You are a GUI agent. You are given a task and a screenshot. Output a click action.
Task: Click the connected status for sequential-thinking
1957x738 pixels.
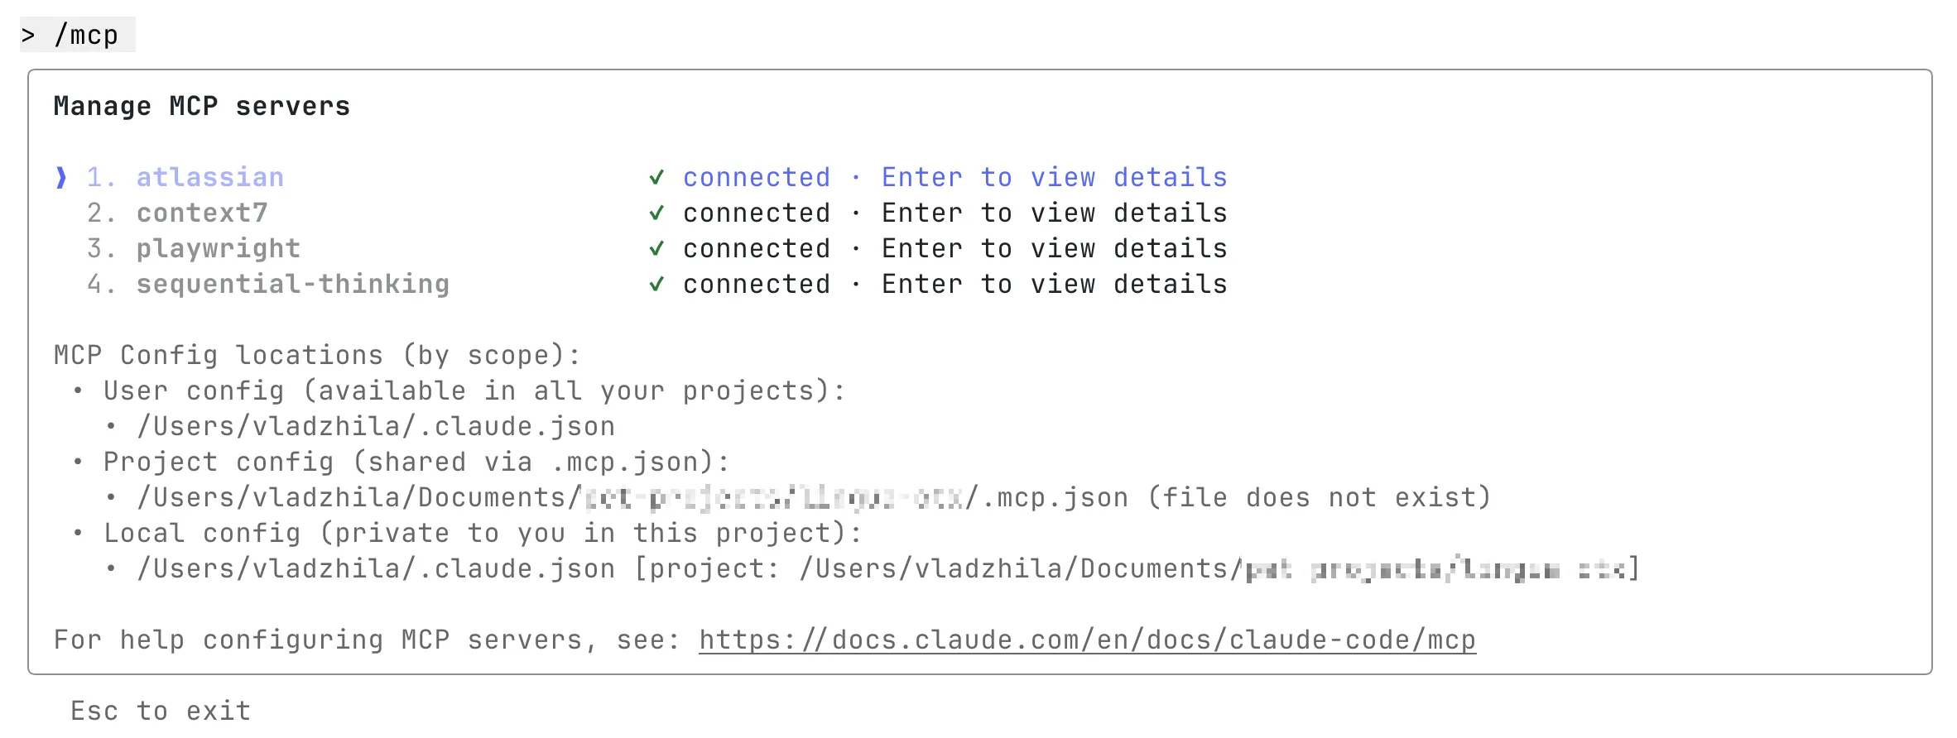(756, 285)
